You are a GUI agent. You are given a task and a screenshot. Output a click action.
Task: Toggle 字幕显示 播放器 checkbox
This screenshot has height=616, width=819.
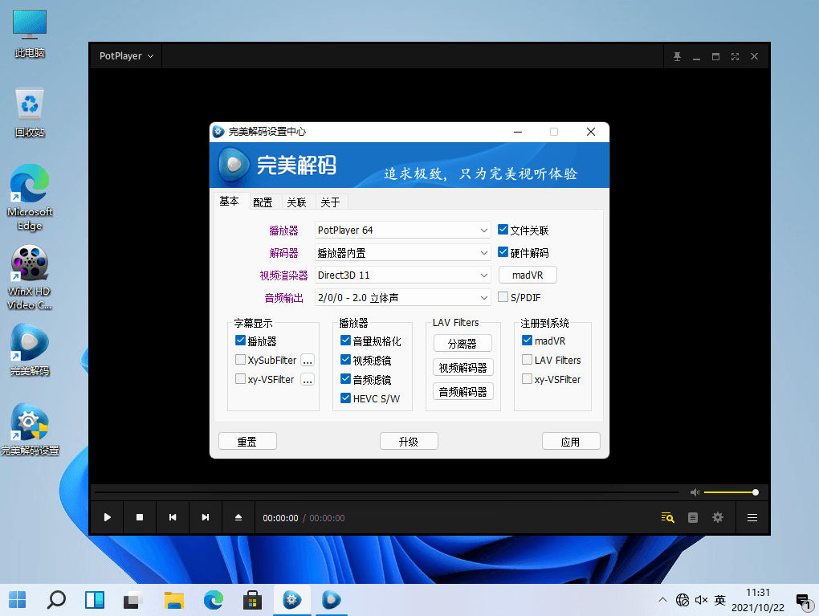coord(240,341)
